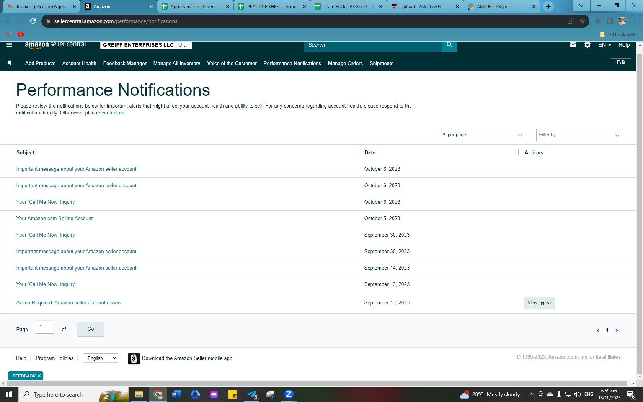
Task: Open the Windows notification center
Action: (x=632, y=394)
